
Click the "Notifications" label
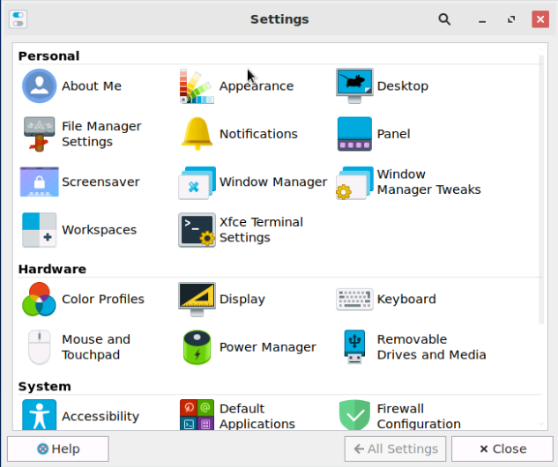coord(258,134)
